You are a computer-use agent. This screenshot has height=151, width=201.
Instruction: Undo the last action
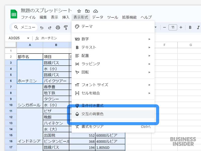pyautogui.click(x=42, y=27)
